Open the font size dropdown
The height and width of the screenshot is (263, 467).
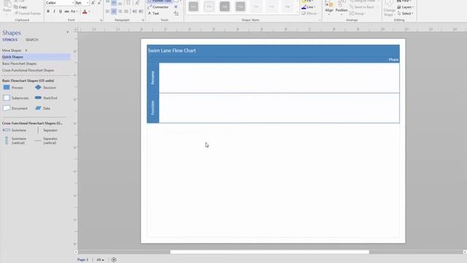coord(88,3)
